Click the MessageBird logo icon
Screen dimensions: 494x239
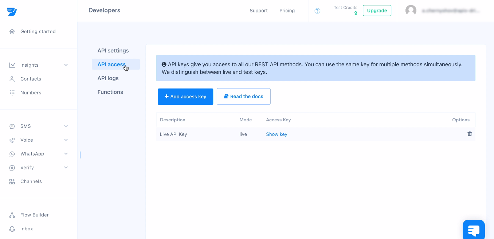click(x=12, y=12)
